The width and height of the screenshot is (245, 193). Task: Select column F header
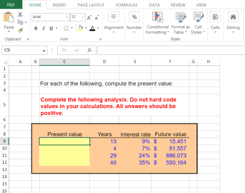tap(170, 62)
